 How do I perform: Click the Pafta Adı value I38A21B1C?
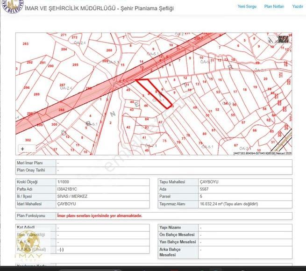point(67,189)
